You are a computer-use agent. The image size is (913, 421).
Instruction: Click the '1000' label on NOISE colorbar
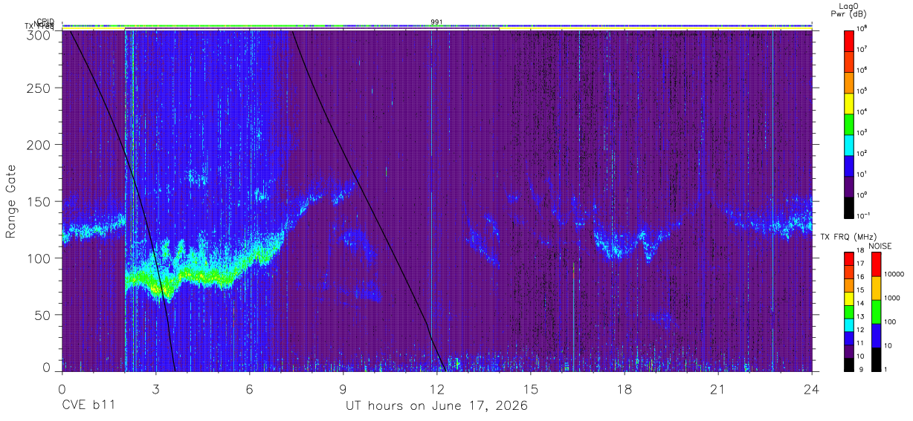click(892, 298)
